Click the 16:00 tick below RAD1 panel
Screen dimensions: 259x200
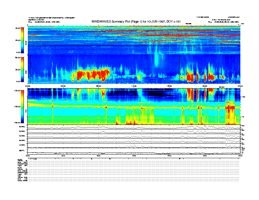pyautogui.click(x=169, y=86)
